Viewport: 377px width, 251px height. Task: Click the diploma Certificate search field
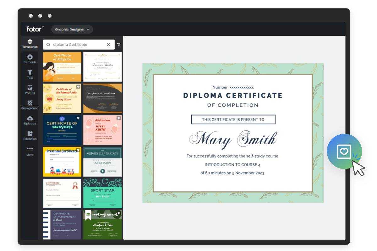coord(79,45)
